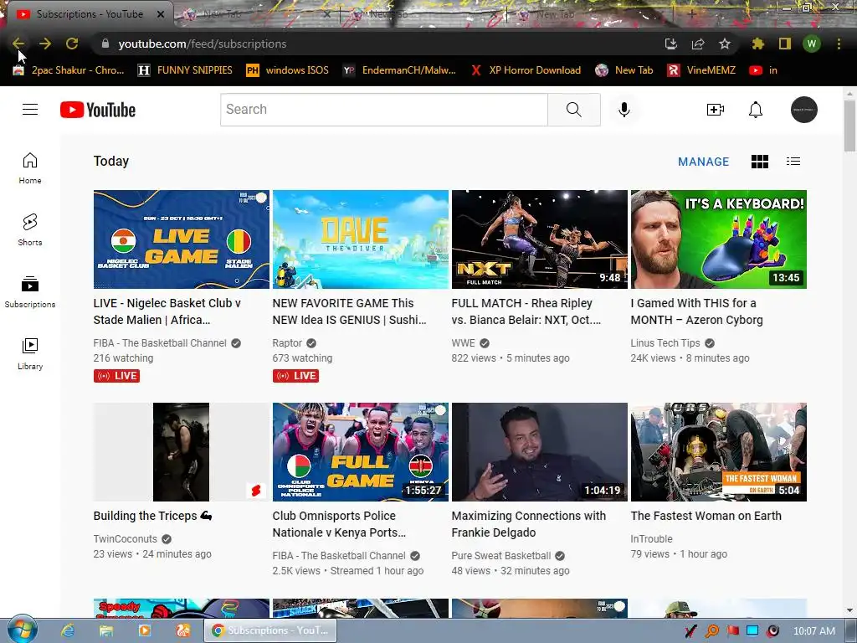Screen dimensions: 857x643
Task: Click the lock site info icon
Action: point(105,44)
